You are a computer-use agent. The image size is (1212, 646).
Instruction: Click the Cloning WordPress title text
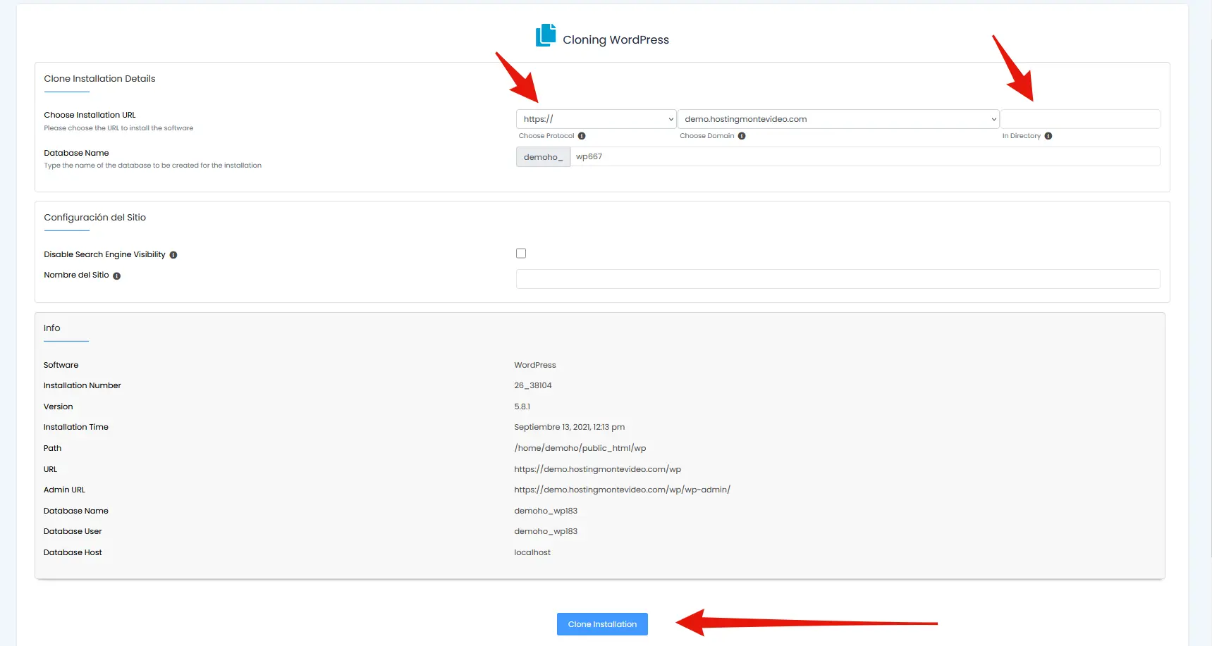coord(616,40)
